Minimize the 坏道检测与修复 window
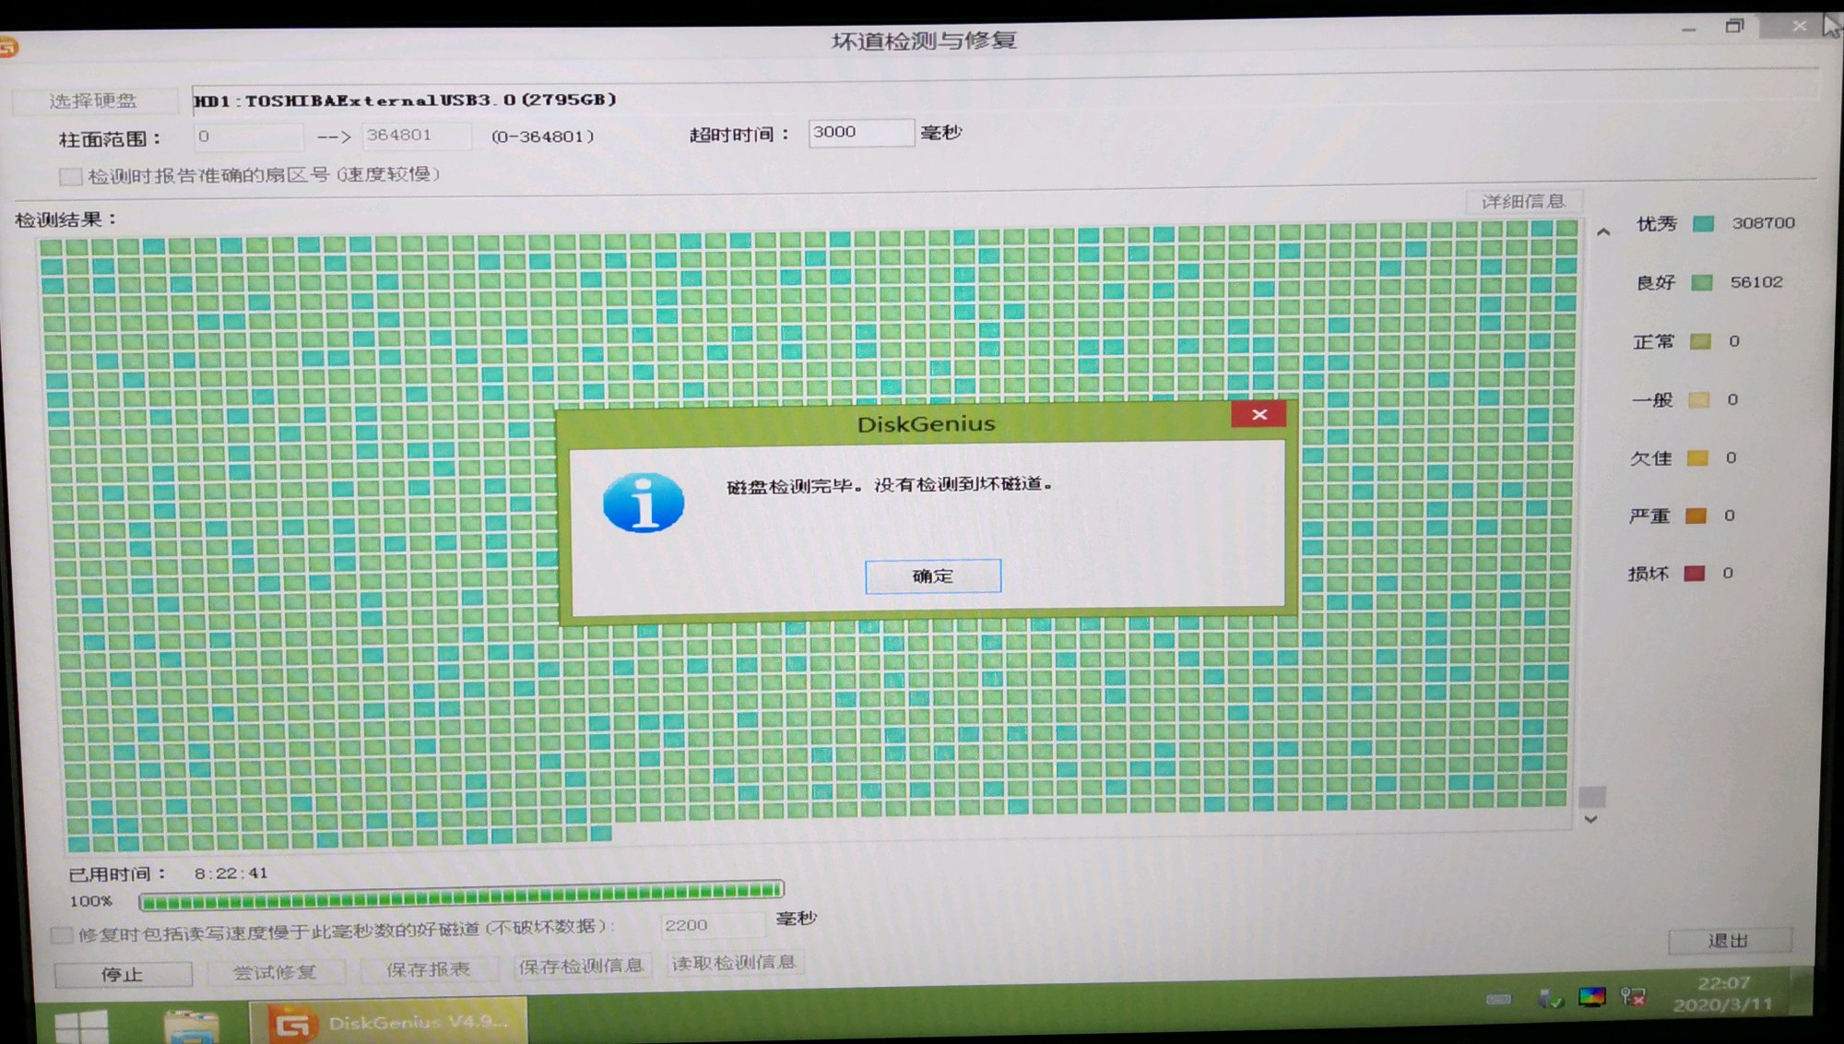The height and width of the screenshot is (1044, 1844). click(1688, 29)
